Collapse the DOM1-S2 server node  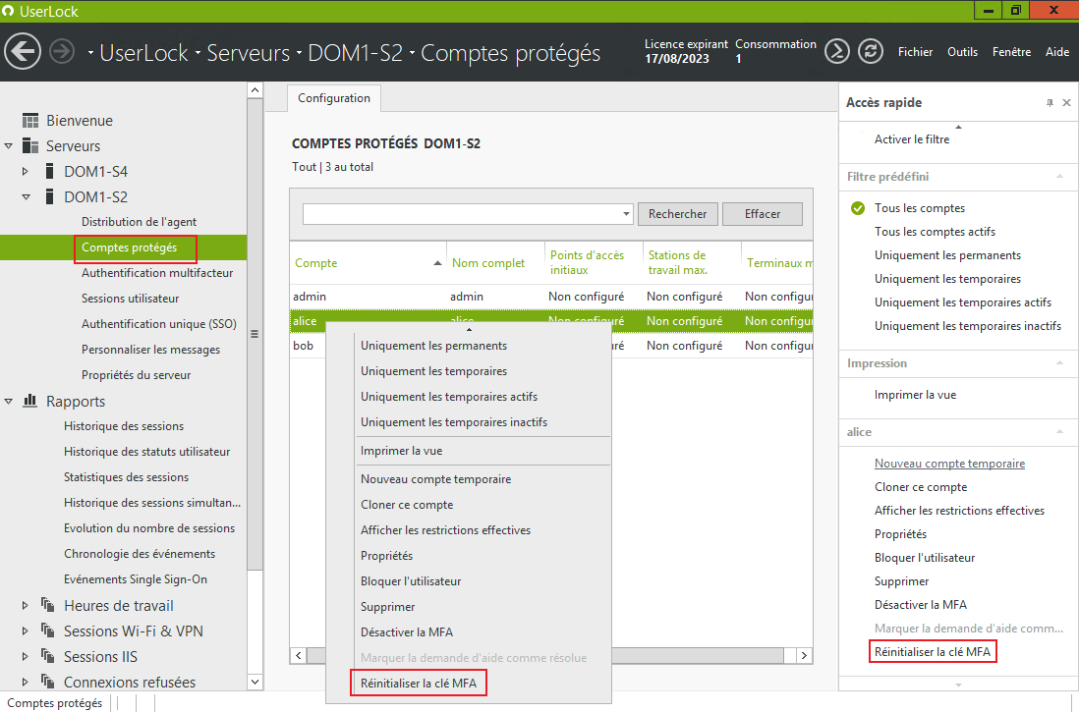click(x=27, y=196)
